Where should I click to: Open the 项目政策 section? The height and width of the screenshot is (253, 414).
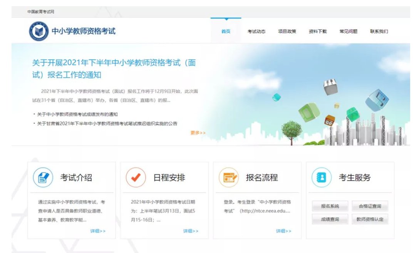[287, 31]
